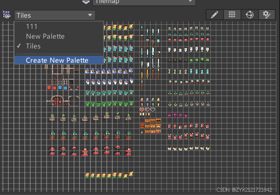Pick the empty heart tile
The image size is (280, 195).
point(153,109)
